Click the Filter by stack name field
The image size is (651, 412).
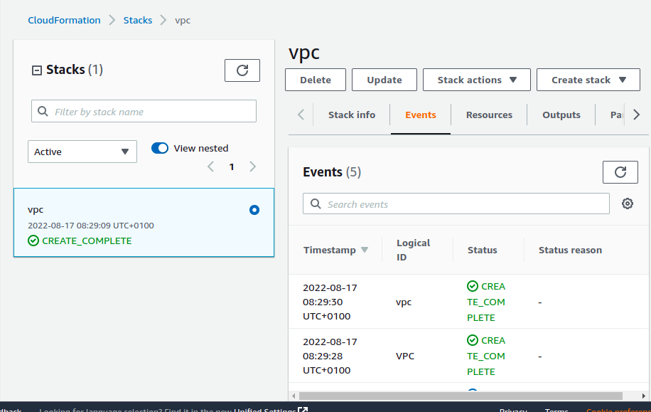pyautogui.click(x=144, y=111)
